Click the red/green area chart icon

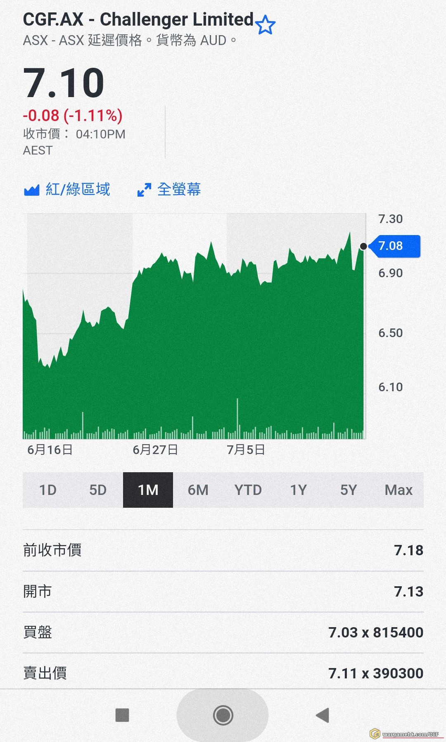coord(32,190)
